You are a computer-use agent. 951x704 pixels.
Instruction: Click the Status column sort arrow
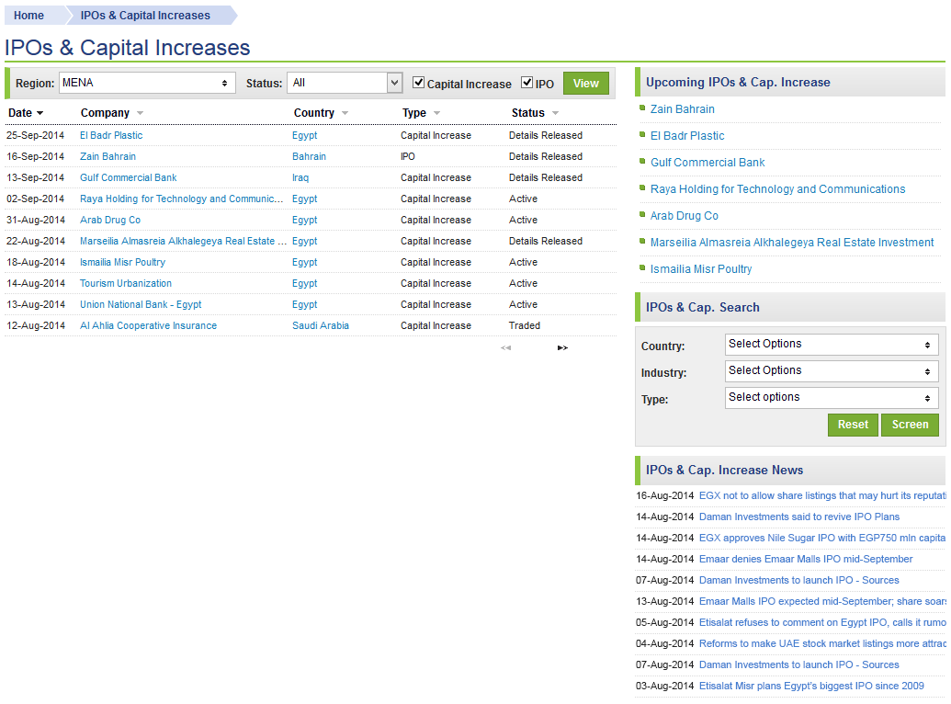pos(556,113)
